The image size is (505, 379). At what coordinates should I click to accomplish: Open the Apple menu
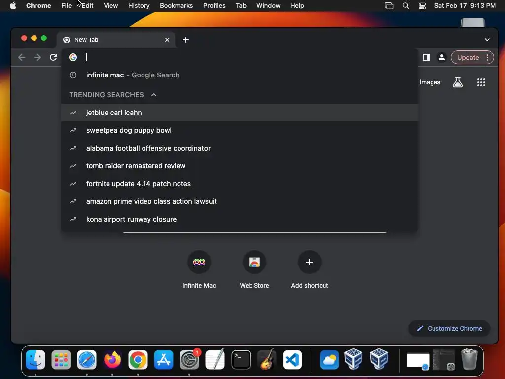(x=13, y=6)
